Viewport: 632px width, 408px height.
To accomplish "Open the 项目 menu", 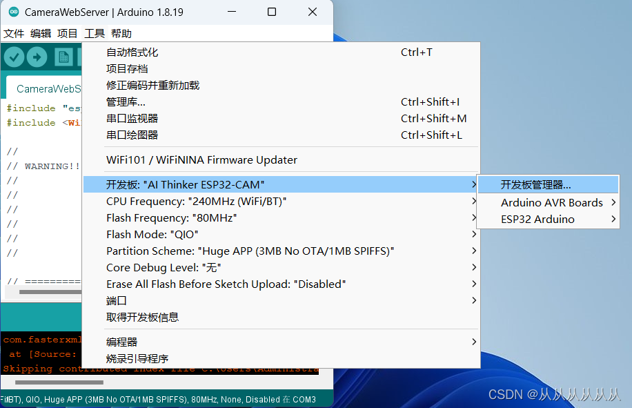I will (68, 33).
